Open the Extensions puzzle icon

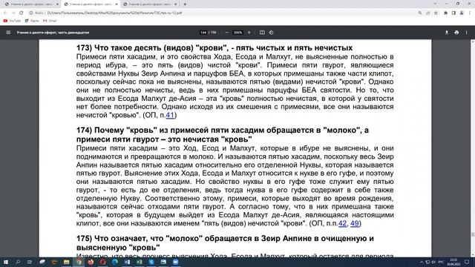[x=445, y=13]
